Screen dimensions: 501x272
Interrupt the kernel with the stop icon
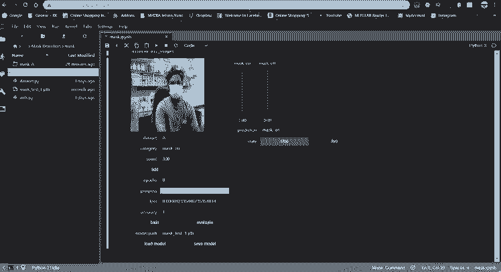tap(166, 45)
